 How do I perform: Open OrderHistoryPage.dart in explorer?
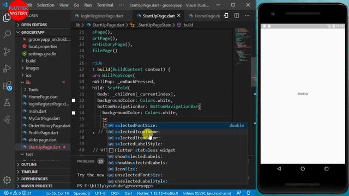tap(49, 126)
